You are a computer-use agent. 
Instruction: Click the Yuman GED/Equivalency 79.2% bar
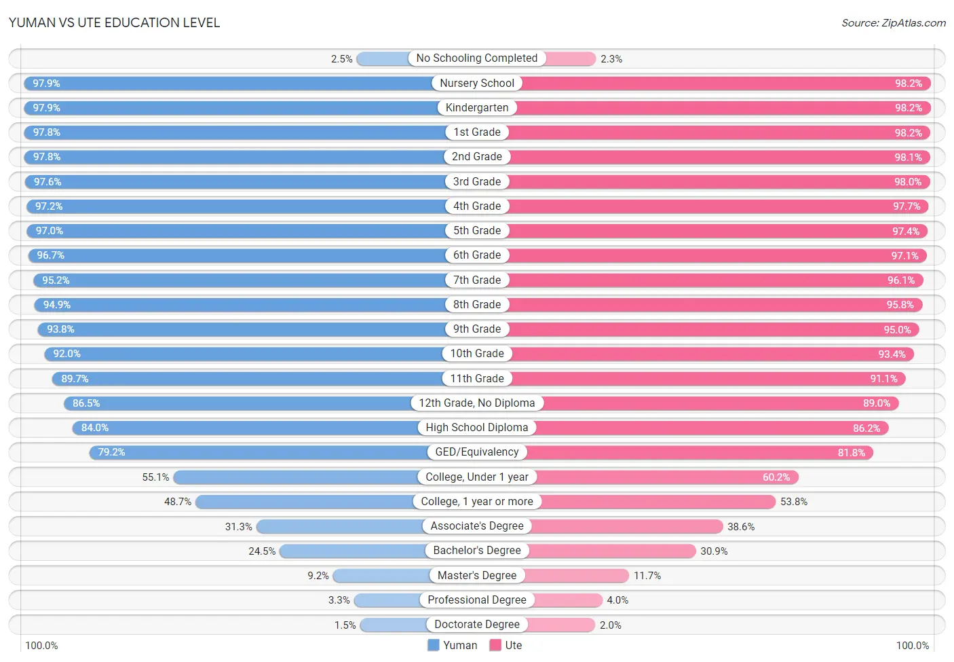pos(283,452)
